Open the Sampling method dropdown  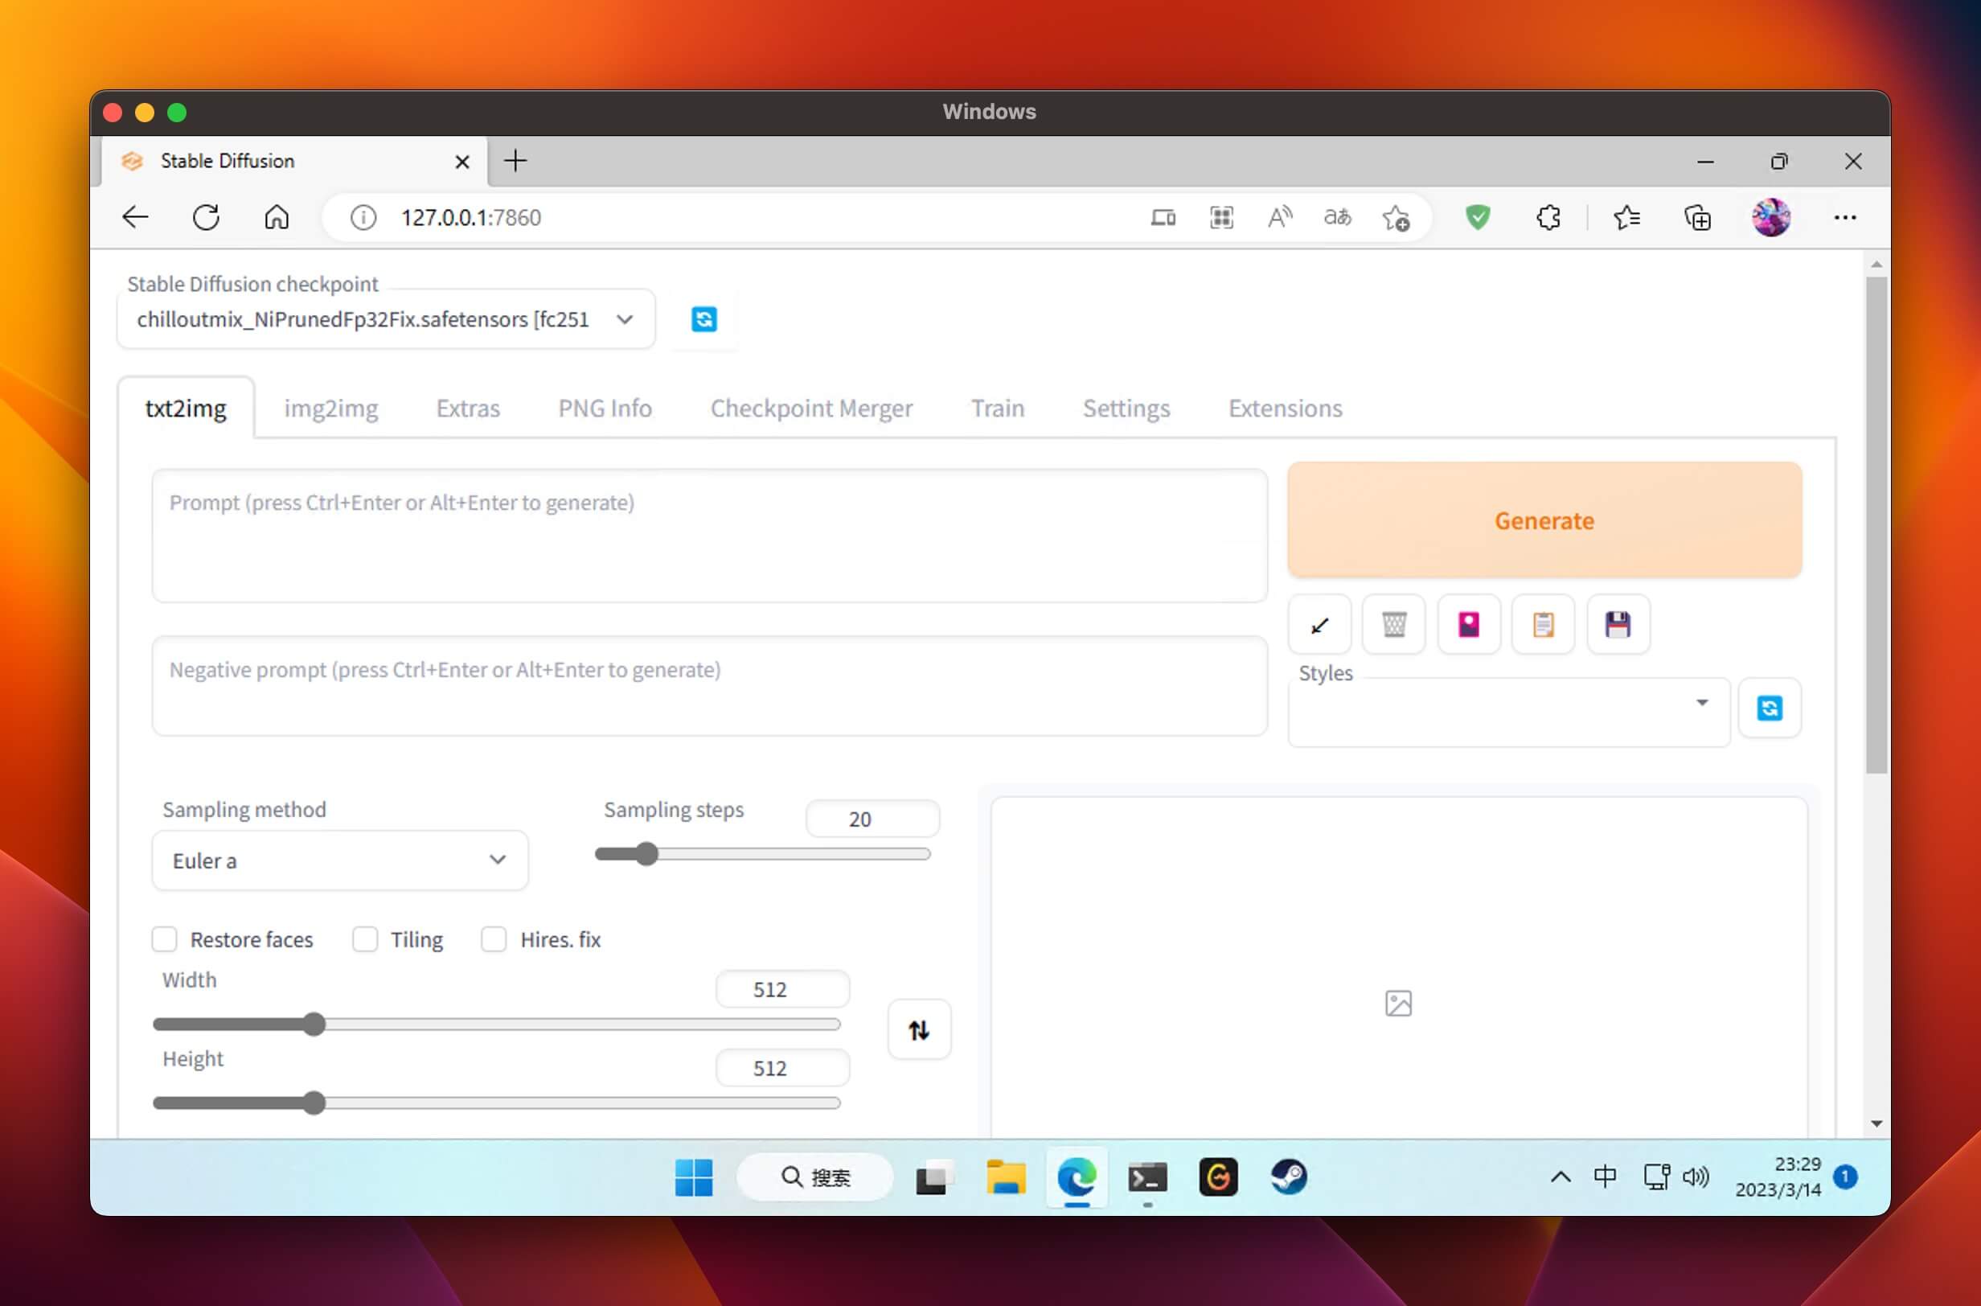point(340,860)
